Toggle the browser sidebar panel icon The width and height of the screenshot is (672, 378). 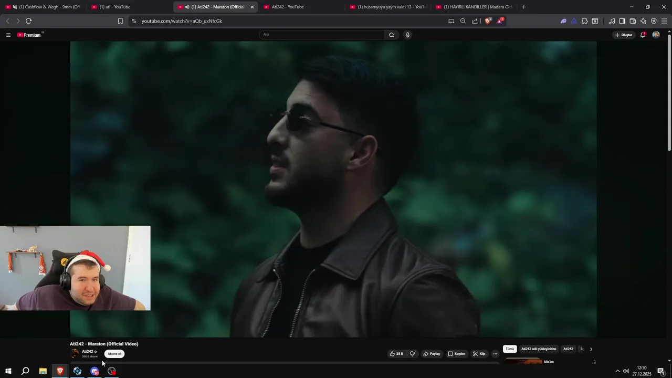622,21
